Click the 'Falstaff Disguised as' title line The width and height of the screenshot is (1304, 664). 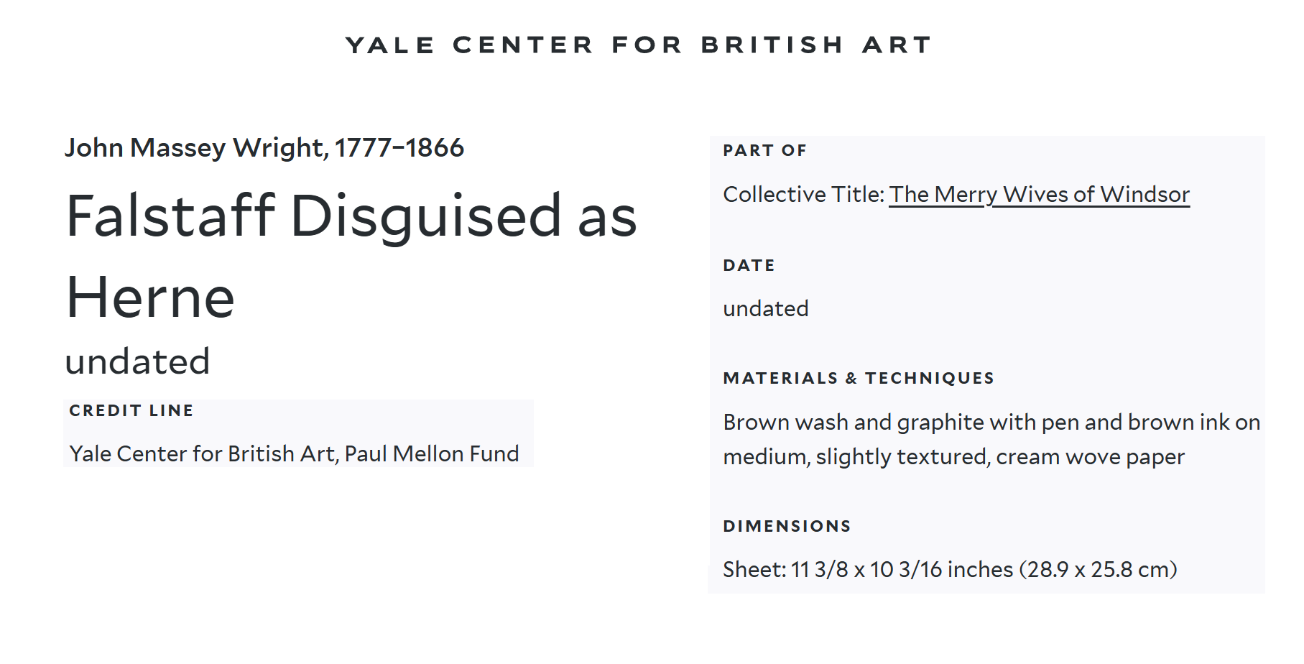click(x=351, y=216)
